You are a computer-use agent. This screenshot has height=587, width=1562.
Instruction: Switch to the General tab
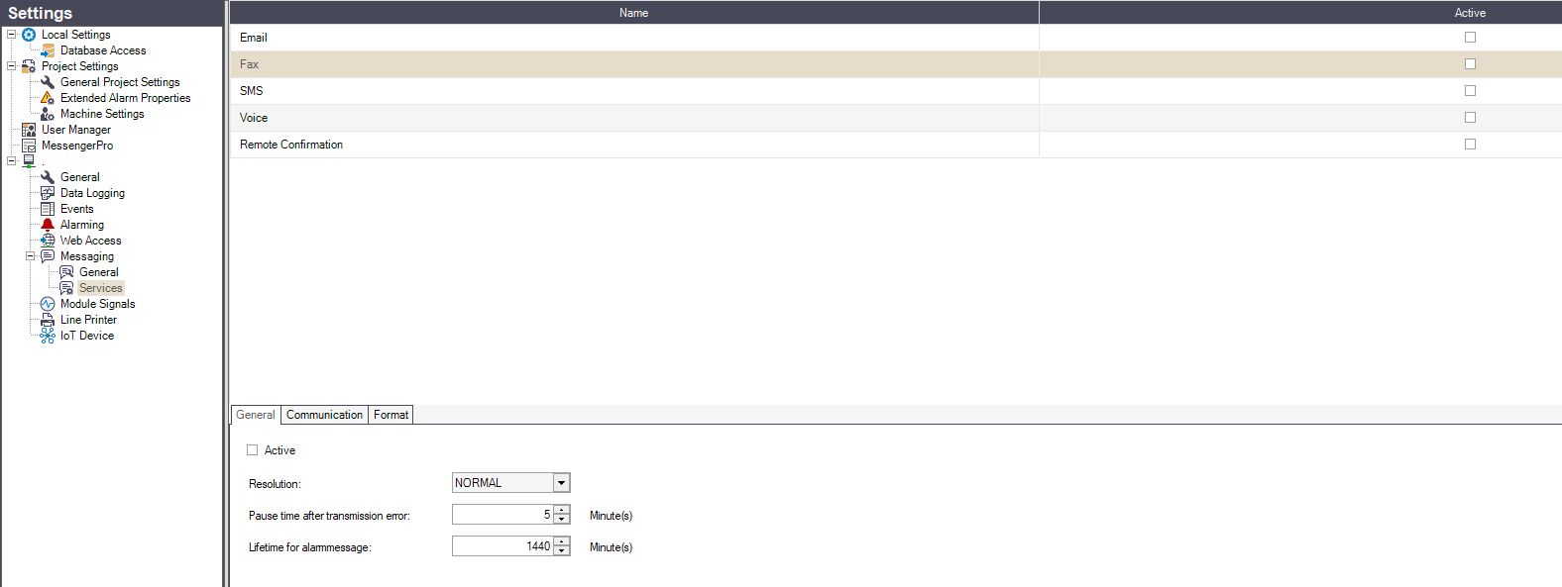(x=256, y=415)
